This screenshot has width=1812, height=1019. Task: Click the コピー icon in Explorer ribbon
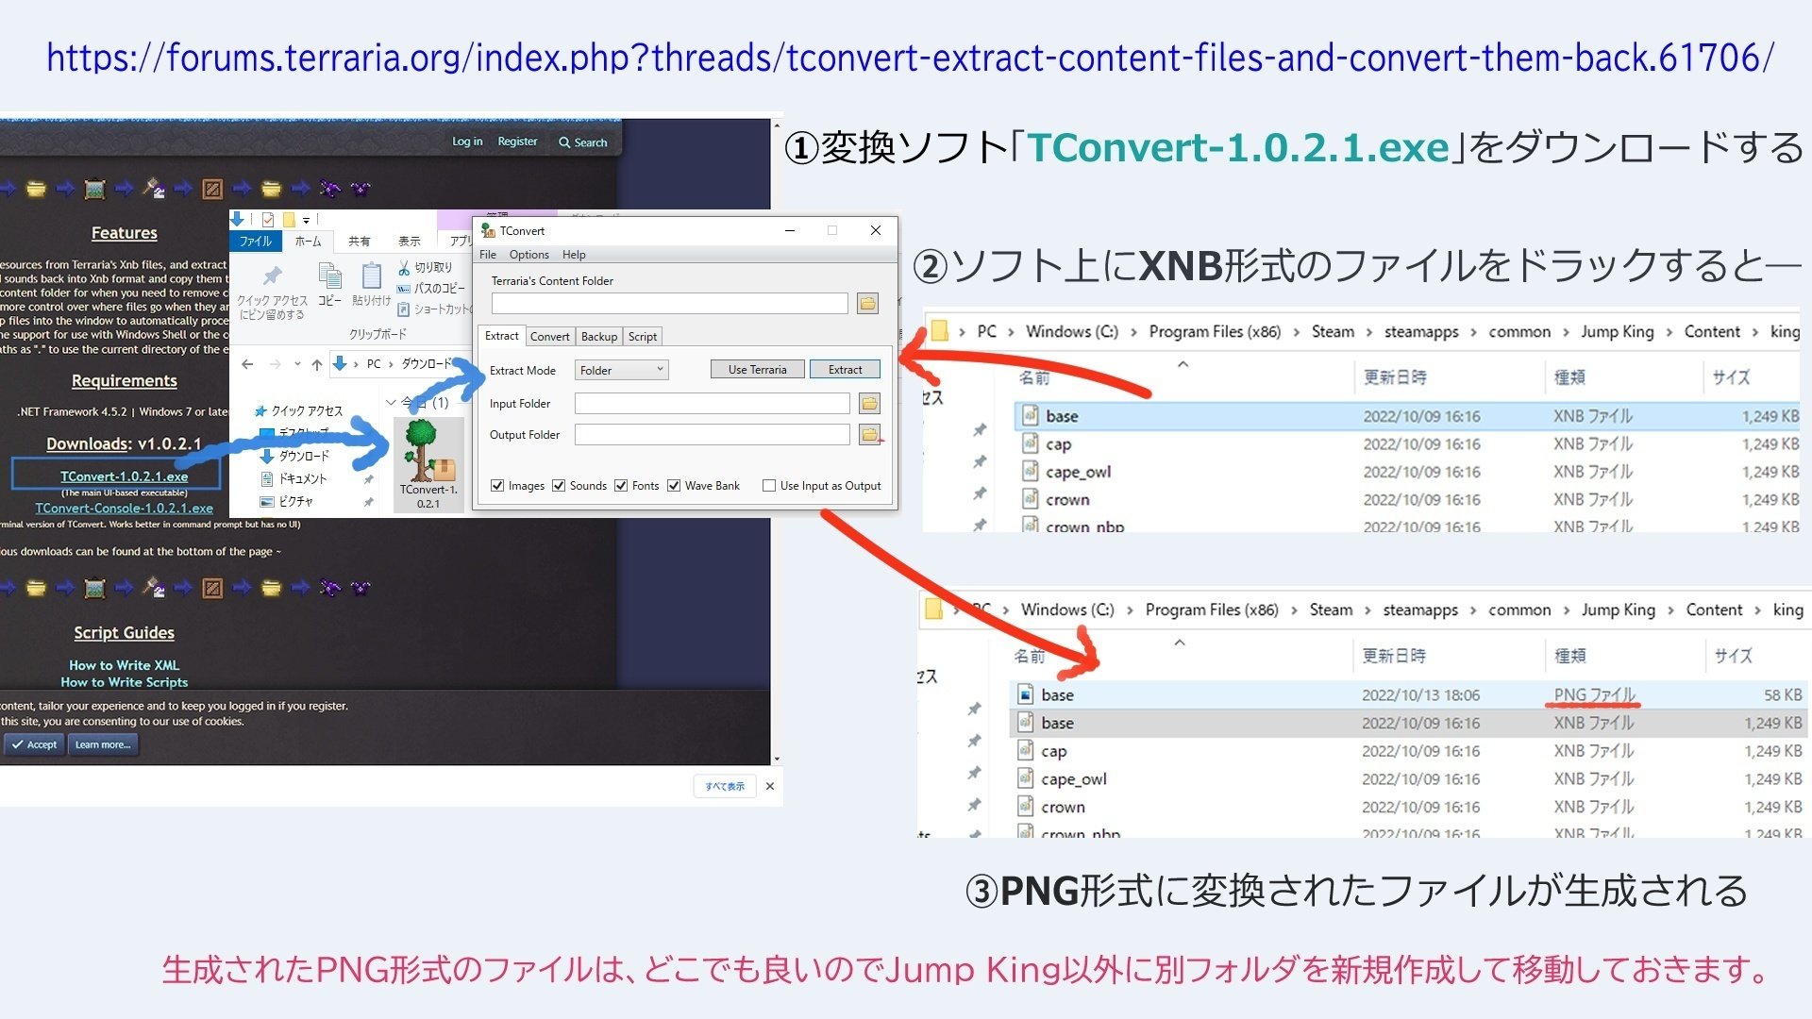click(x=329, y=276)
